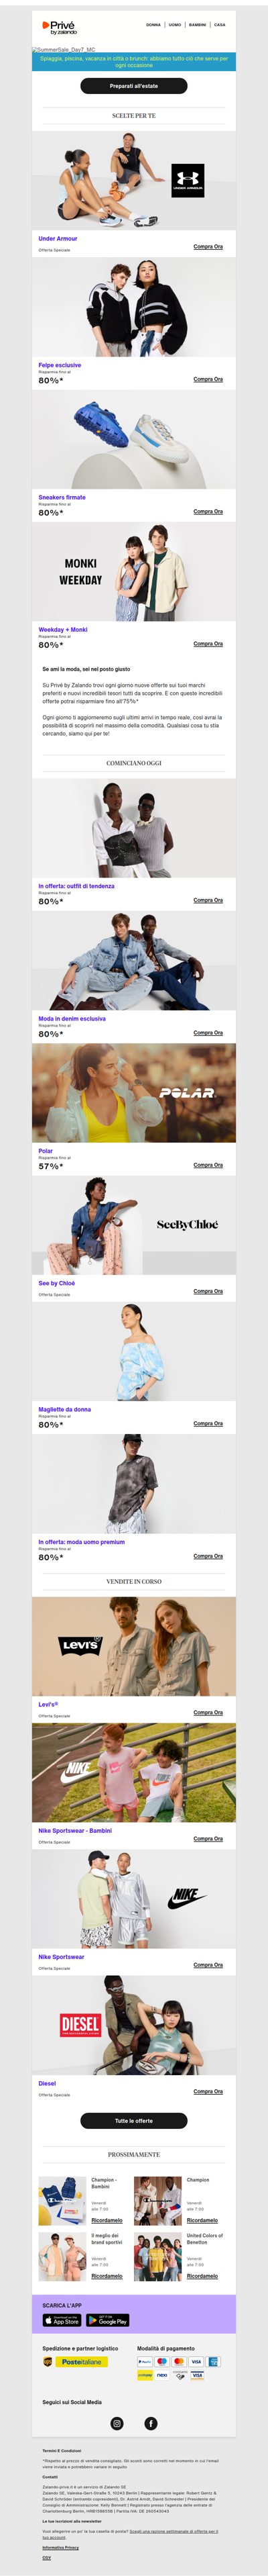Click Compra Ora for Felpe esclusive
268x2576 pixels.
click(x=208, y=379)
